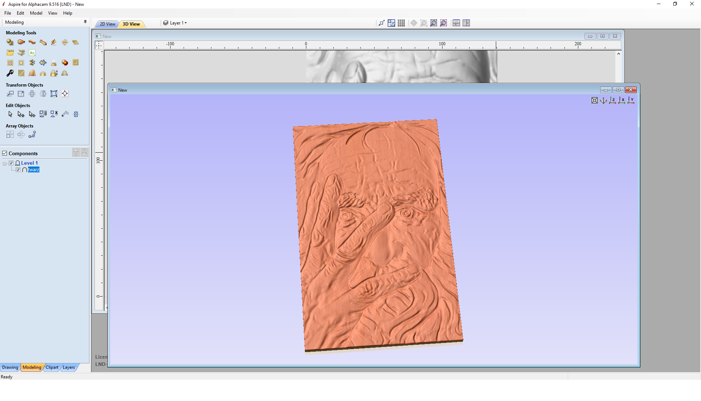
Task: Click the move component down arrow button
Action: 84,152
